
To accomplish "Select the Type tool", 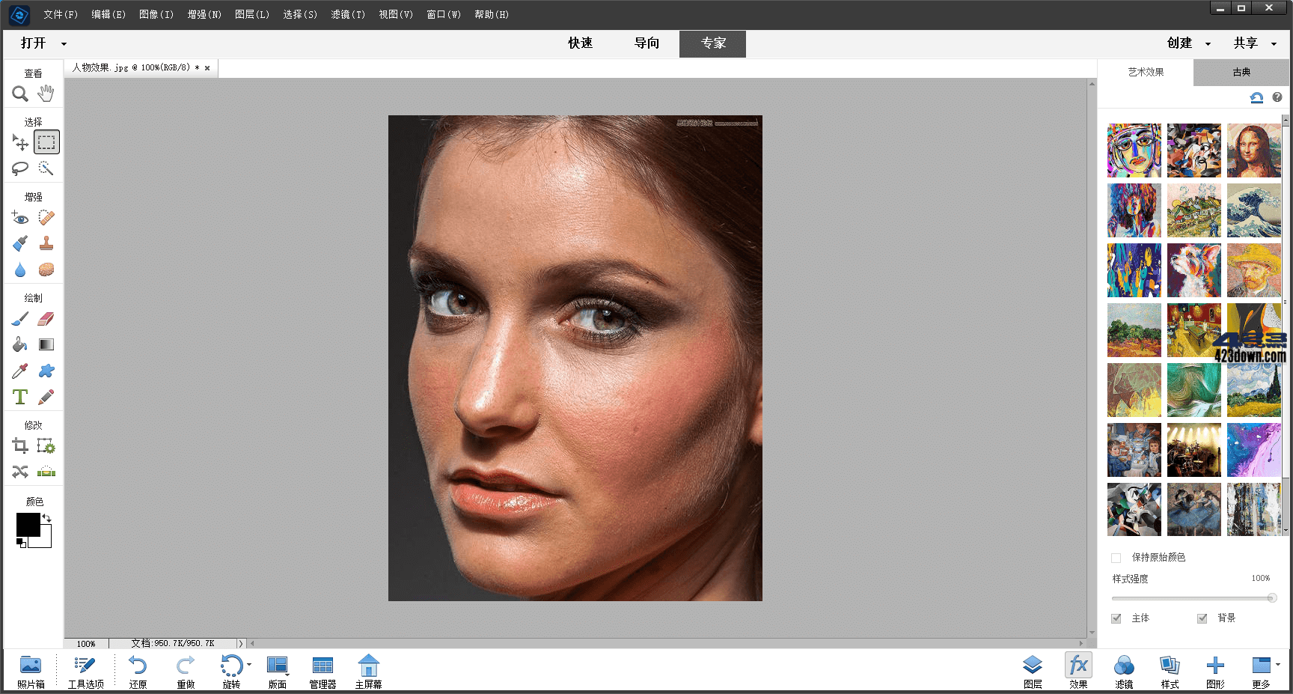I will coord(19,397).
